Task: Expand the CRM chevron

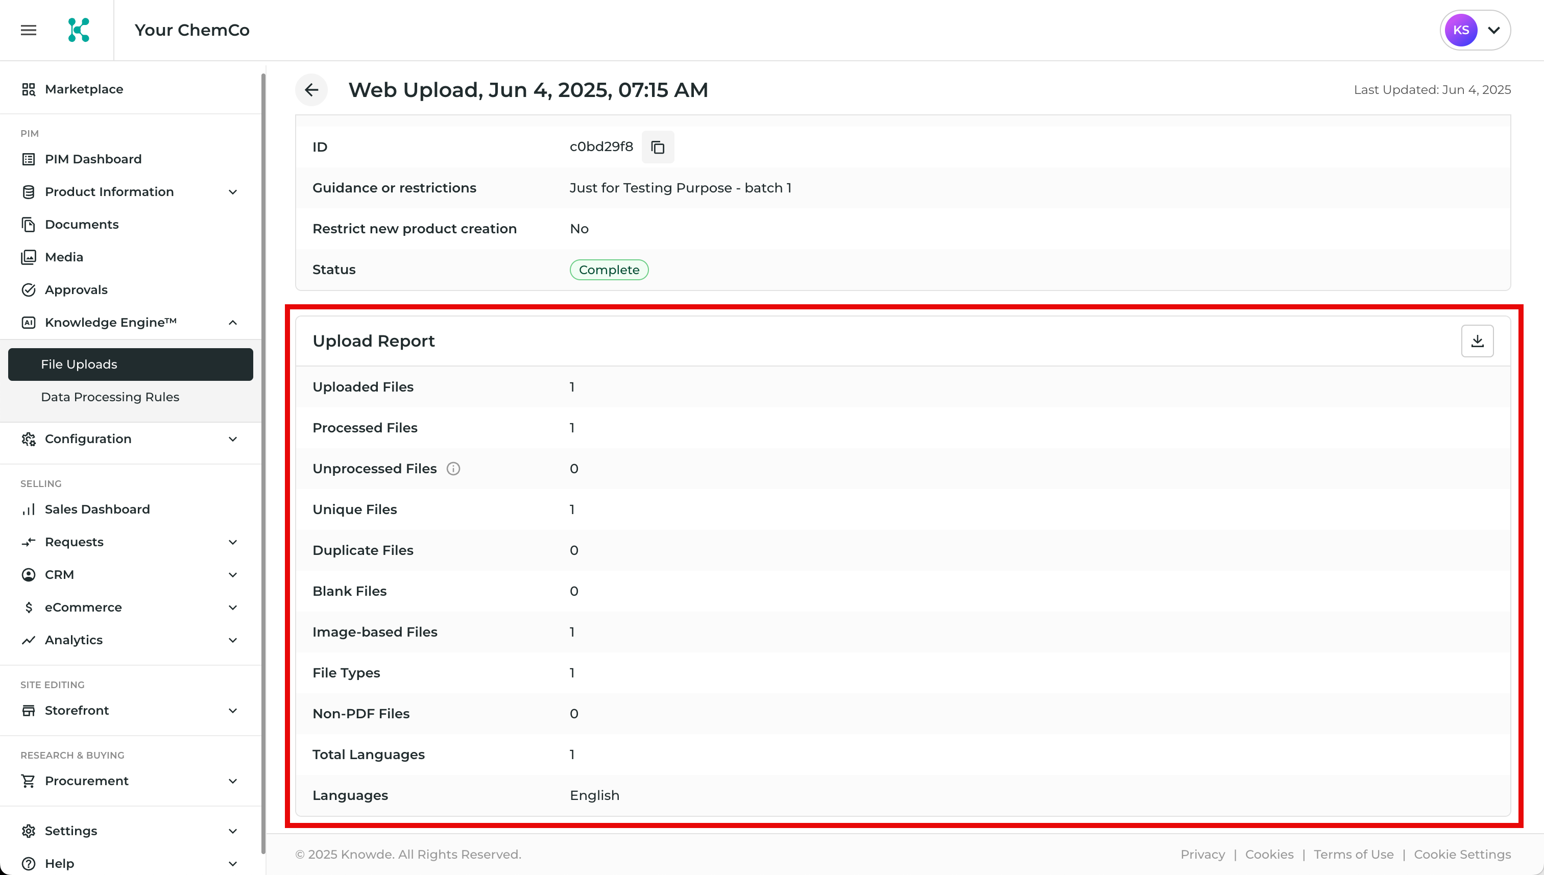Action: tap(233, 574)
